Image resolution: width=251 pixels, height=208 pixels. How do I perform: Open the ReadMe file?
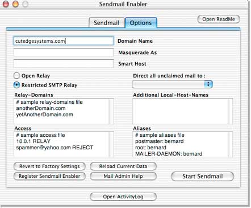click(x=219, y=19)
